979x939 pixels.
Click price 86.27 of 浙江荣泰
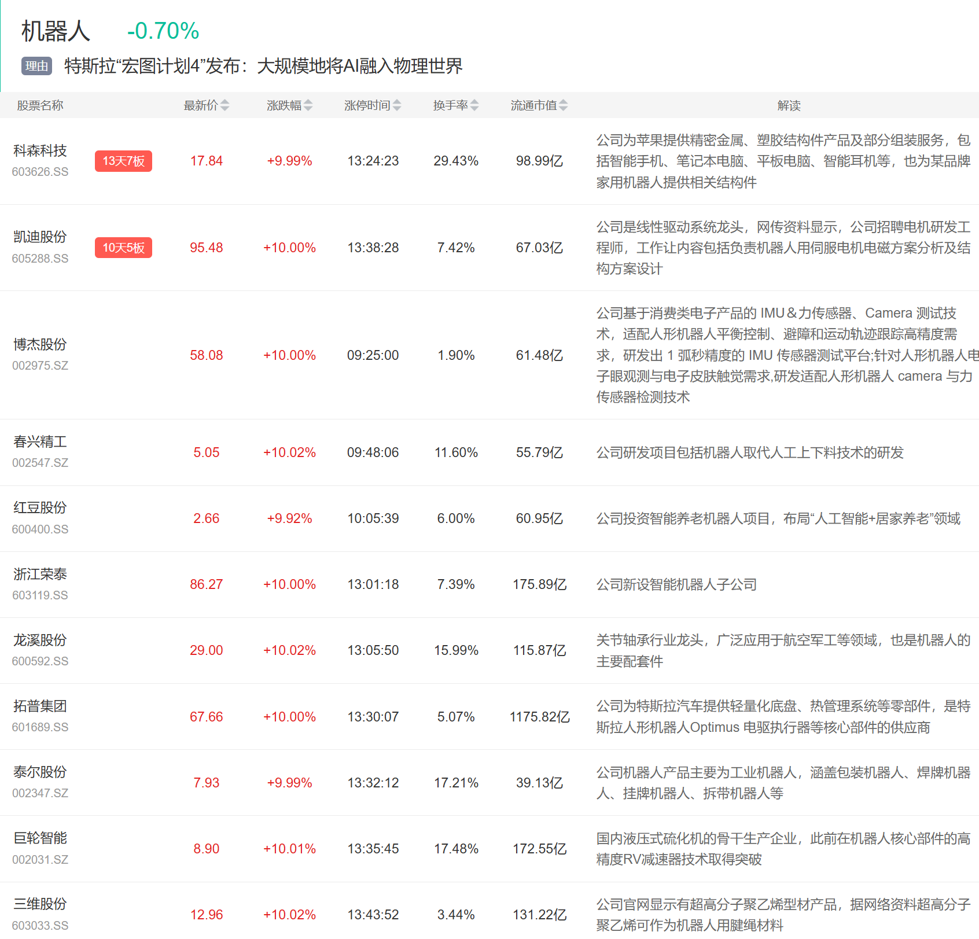point(207,584)
